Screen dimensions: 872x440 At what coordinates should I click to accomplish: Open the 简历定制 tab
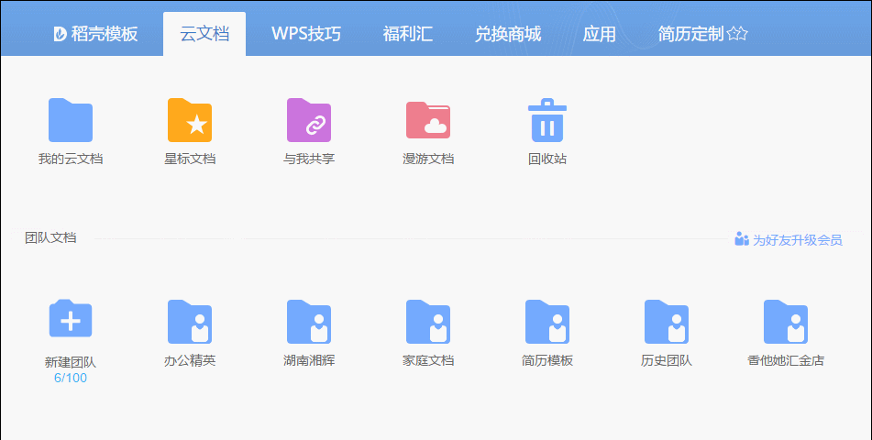[702, 35]
